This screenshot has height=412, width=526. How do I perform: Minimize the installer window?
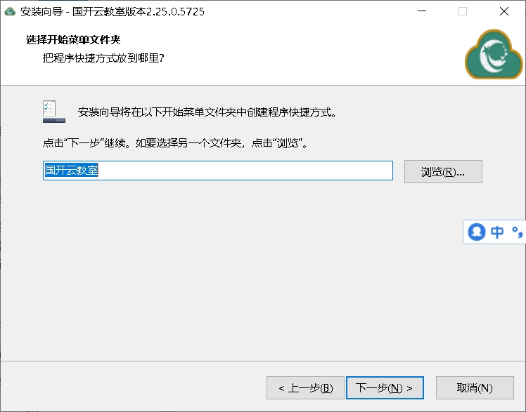tap(422, 11)
